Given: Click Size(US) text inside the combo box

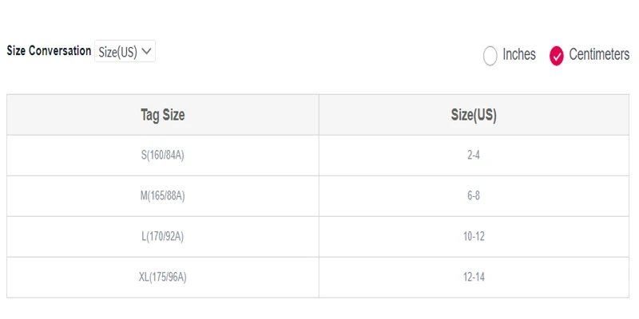Looking at the screenshot, I should pyautogui.click(x=117, y=52).
